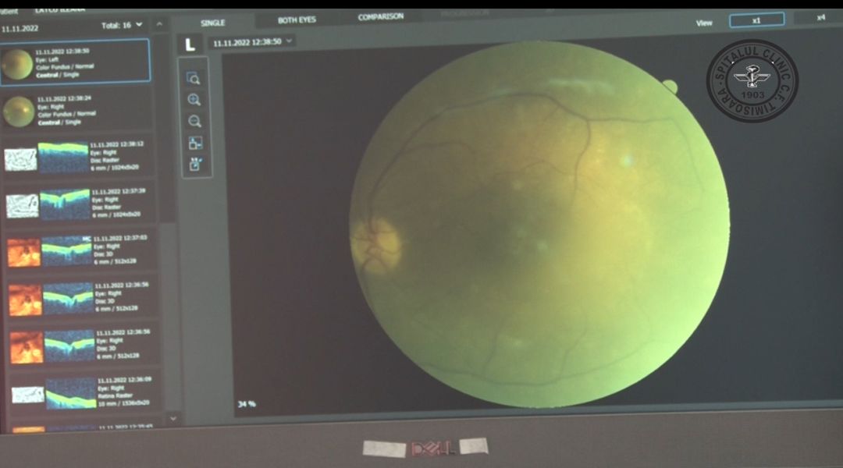Click the optic disc in the fundus image
This screenshot has width=843, height=468.
376,244
